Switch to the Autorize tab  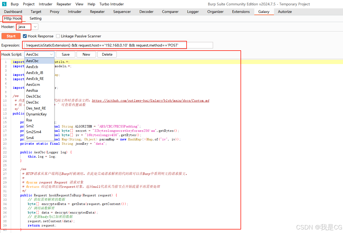[x=285, y=12]
